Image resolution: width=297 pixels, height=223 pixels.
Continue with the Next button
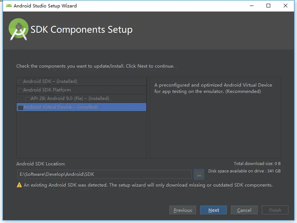pos(213,210)
